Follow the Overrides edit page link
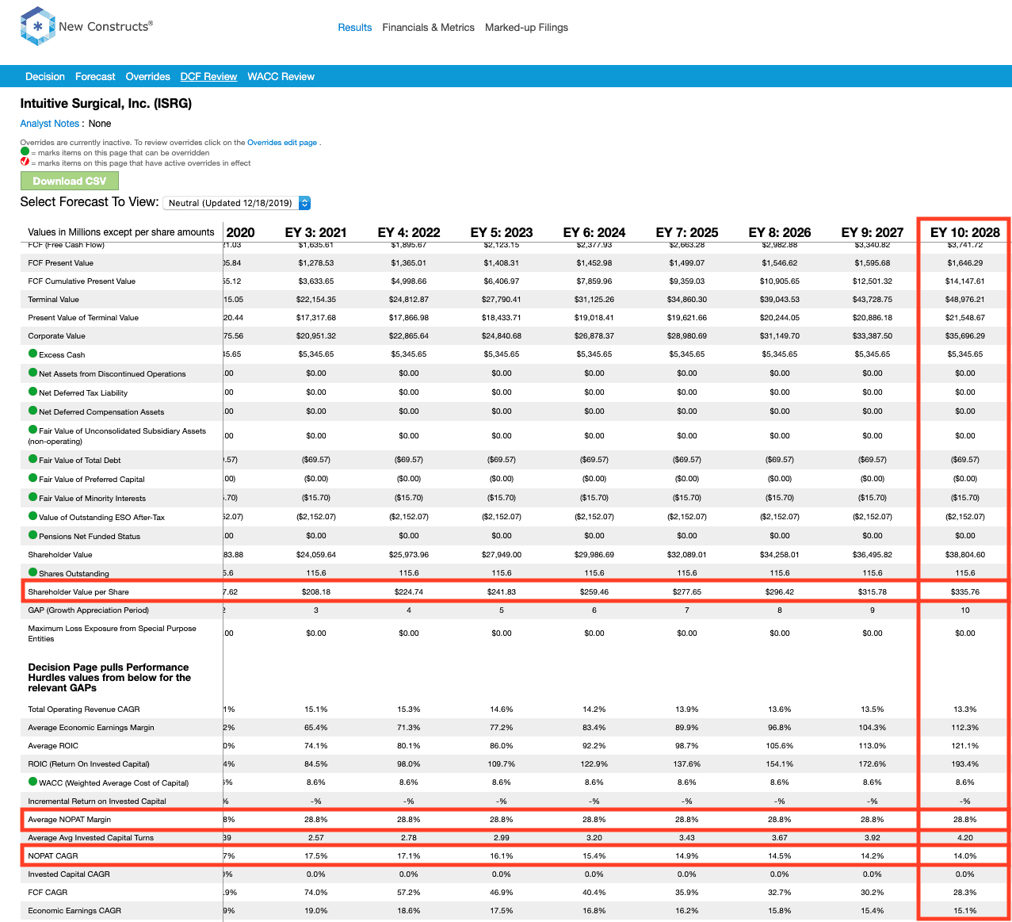This screenshot has width=1012, height=922. 282,143
